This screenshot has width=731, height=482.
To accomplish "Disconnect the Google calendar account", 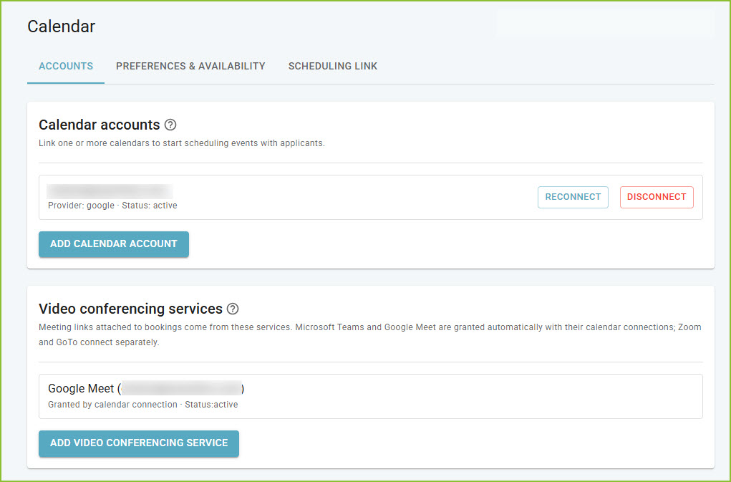I will tap(657, 197).
